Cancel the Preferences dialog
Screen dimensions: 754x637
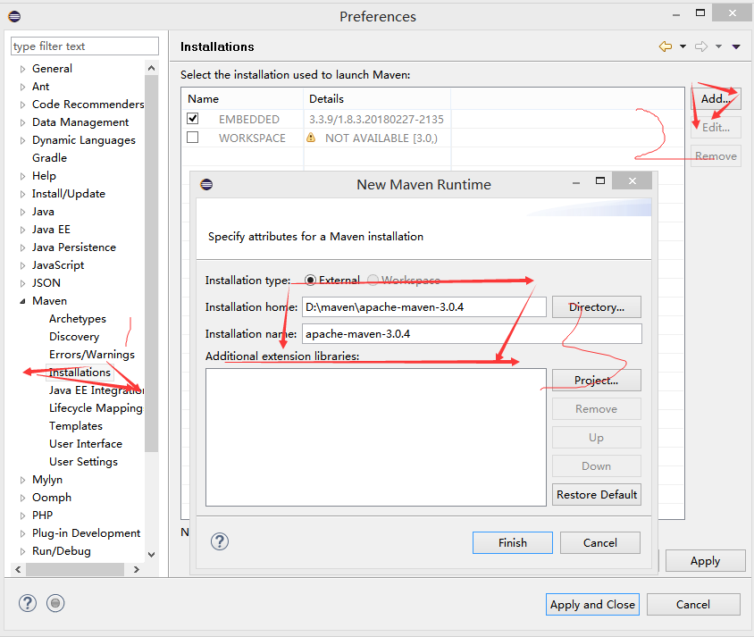pos(693,604)
